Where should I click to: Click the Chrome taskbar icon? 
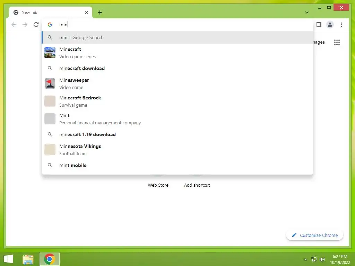50,259
